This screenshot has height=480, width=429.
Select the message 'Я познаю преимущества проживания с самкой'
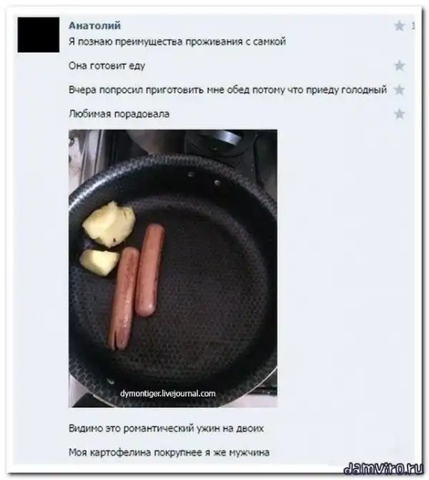[177, 41]
